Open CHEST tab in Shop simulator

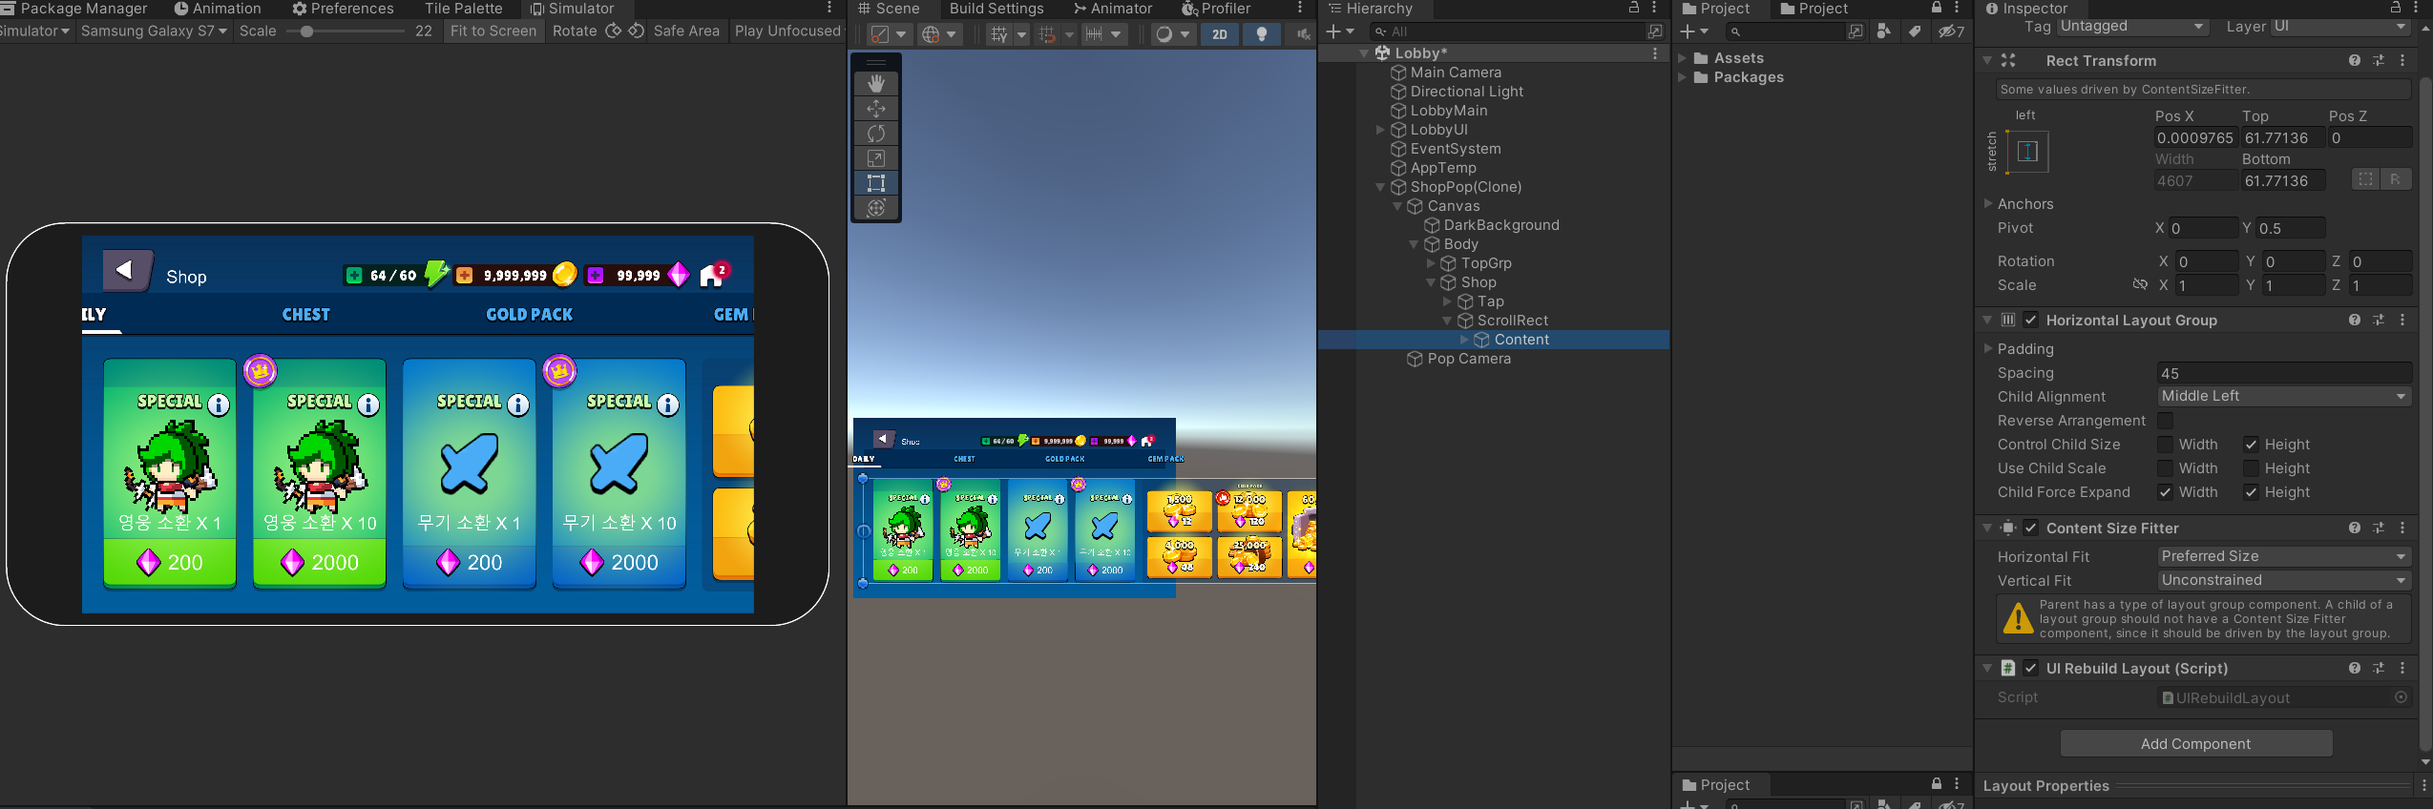(x=305, y=315)
